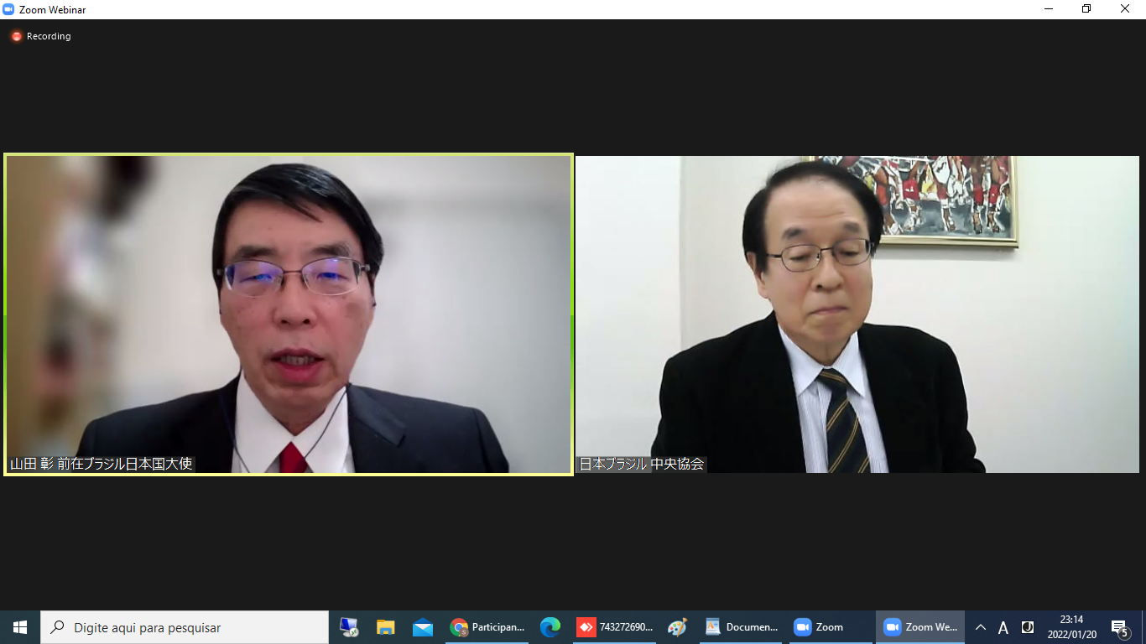Viewport: 1146px width, 644px height.
Task: Click the IME language icon in tray
Action: (1027, 627)
